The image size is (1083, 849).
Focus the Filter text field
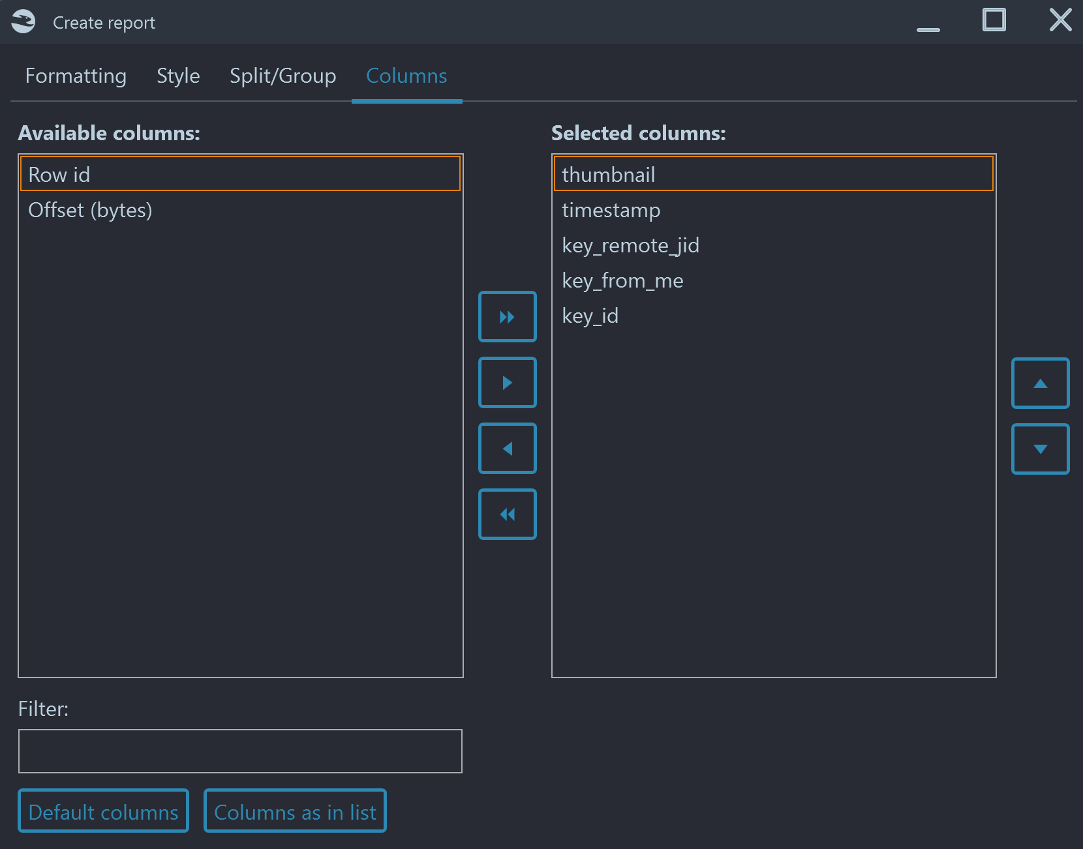point(240,751)
